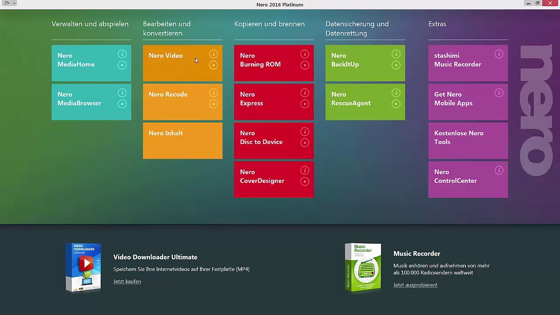This screenshot has width=560, height=315.
Task: Click info icon on Nero MediaHome tile
Action: (x=122, y=54)
